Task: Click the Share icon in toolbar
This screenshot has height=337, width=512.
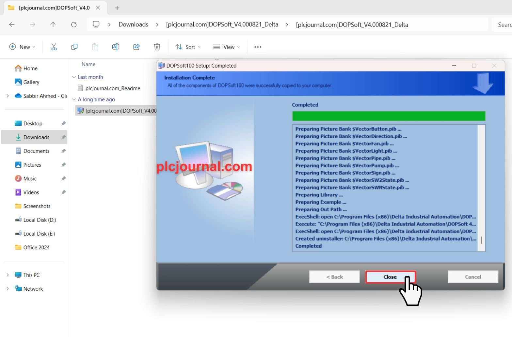Action: pos(136,47)
